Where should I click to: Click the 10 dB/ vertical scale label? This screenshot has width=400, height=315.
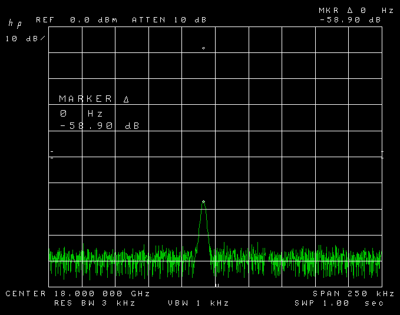pos(25,39)
